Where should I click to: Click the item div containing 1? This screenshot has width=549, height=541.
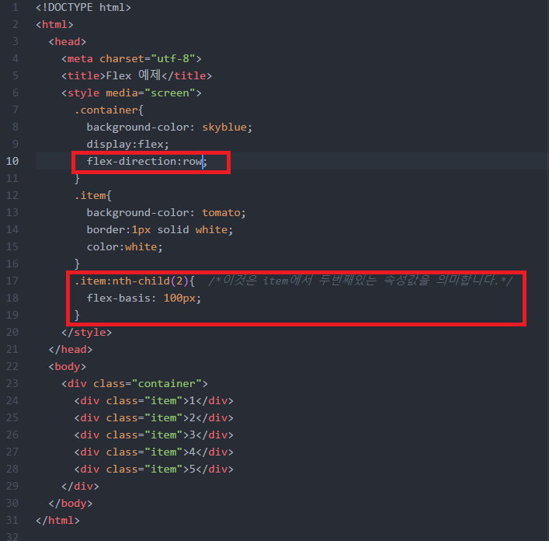point(154,401)
